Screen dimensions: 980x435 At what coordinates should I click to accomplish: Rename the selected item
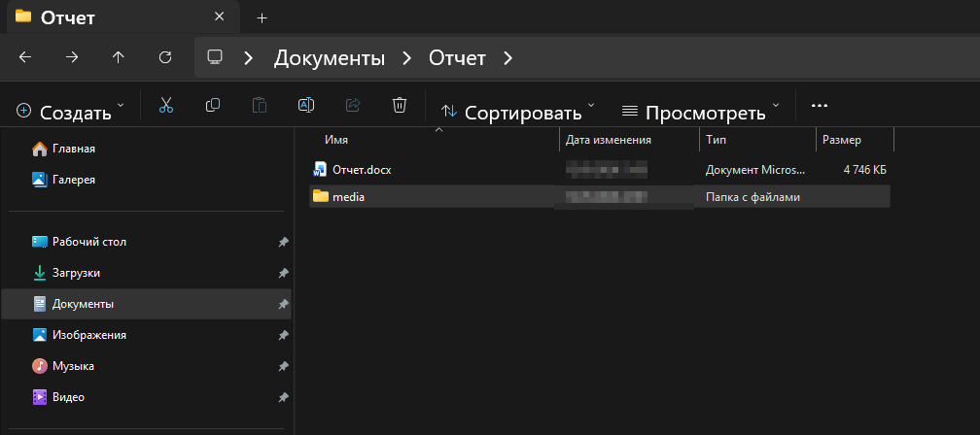tap(306, 105)
